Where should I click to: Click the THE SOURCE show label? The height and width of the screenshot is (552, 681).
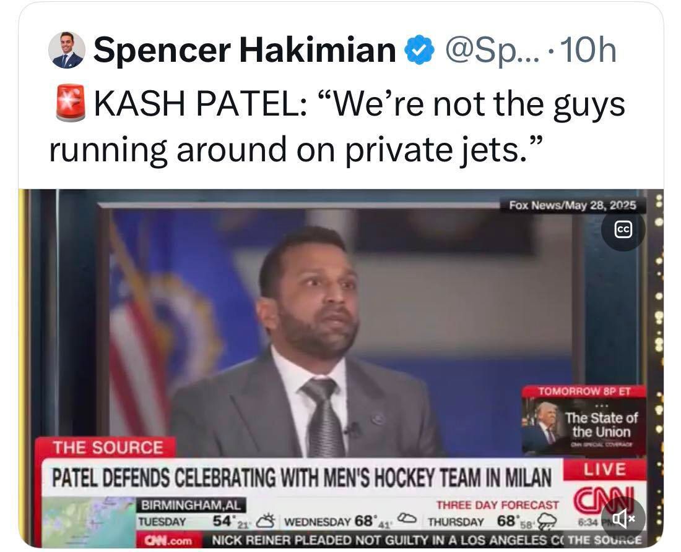point(107,447)
